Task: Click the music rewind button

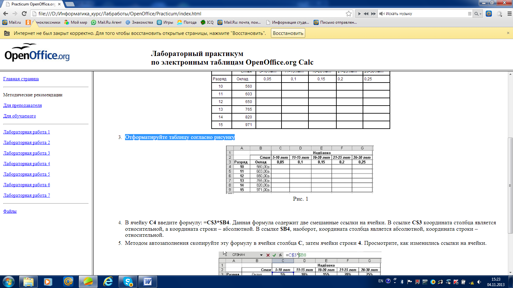Action: pos(366,14)
